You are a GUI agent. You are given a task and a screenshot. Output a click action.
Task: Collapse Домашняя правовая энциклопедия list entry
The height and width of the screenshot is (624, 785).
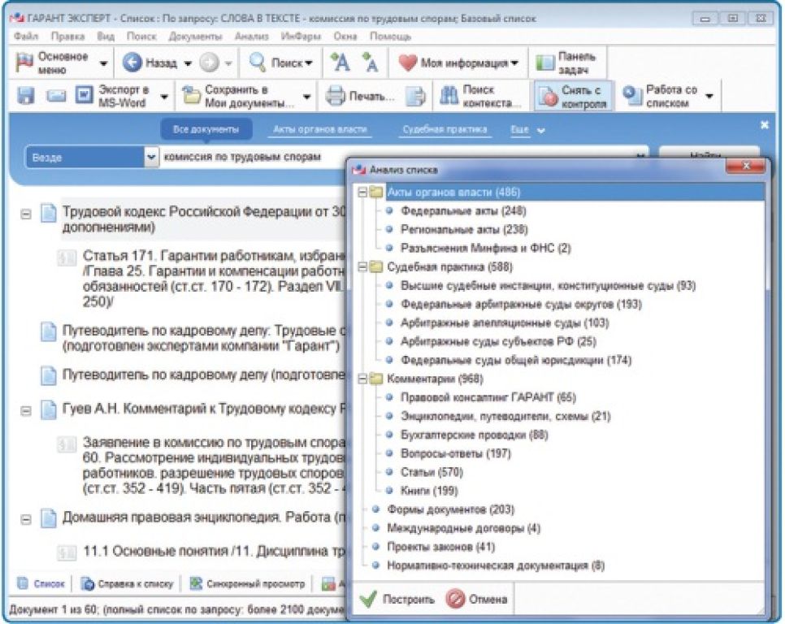point(26,519)
